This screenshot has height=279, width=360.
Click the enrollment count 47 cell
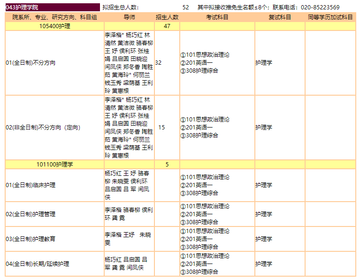click(x=167, y=26)
